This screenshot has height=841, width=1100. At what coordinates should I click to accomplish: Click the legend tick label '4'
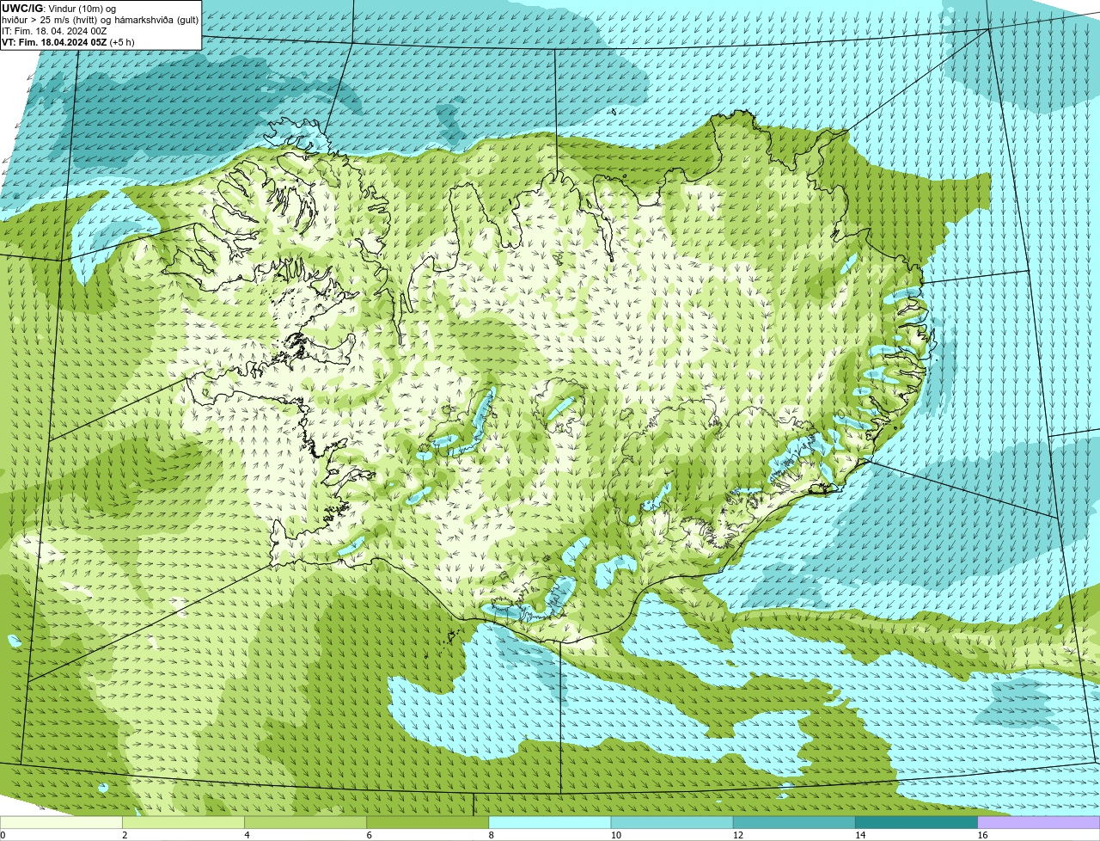pyautogui.click(x=247, y=835)
